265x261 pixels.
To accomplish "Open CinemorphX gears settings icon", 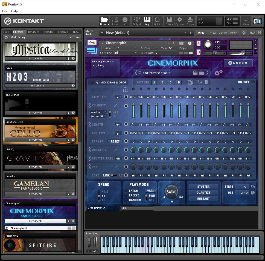I will tap(218, 73).
